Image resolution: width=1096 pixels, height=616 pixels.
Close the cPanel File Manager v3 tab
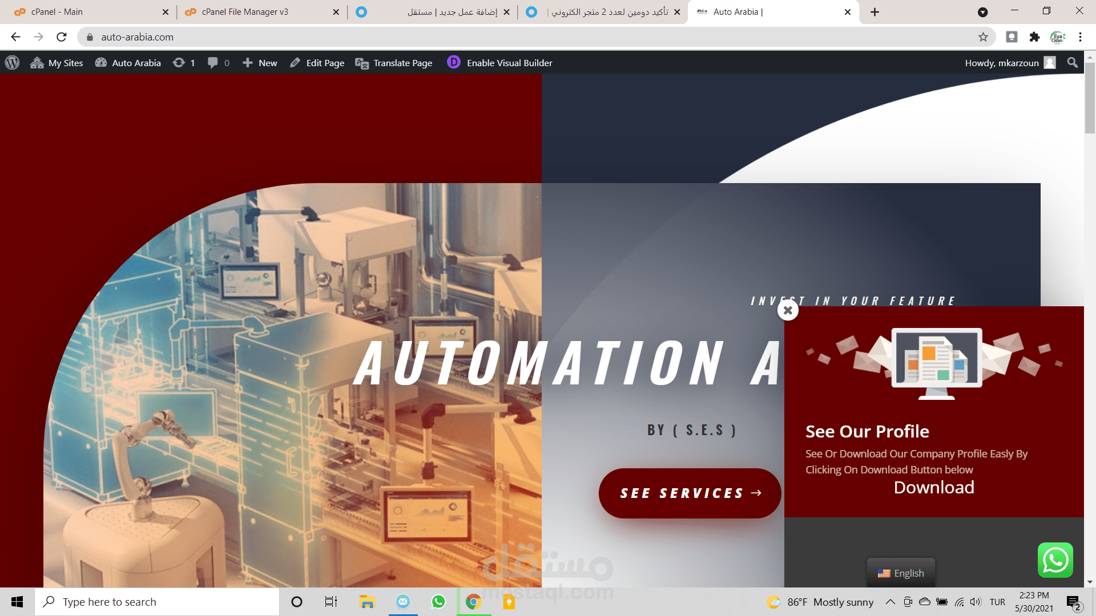coord(336,12)
